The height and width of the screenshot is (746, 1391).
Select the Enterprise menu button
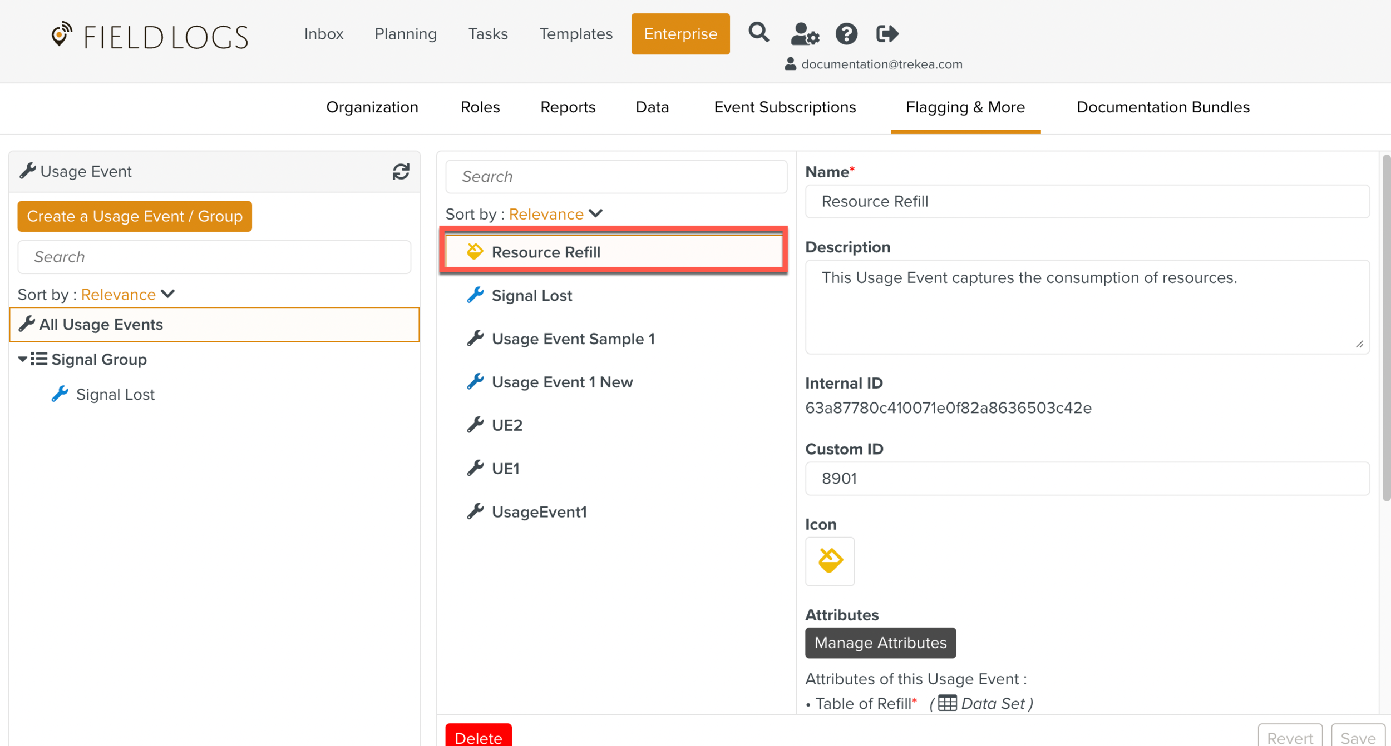680,34
